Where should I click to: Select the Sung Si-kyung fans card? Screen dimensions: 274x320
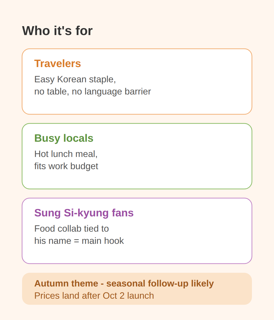(x=137, y=231)
